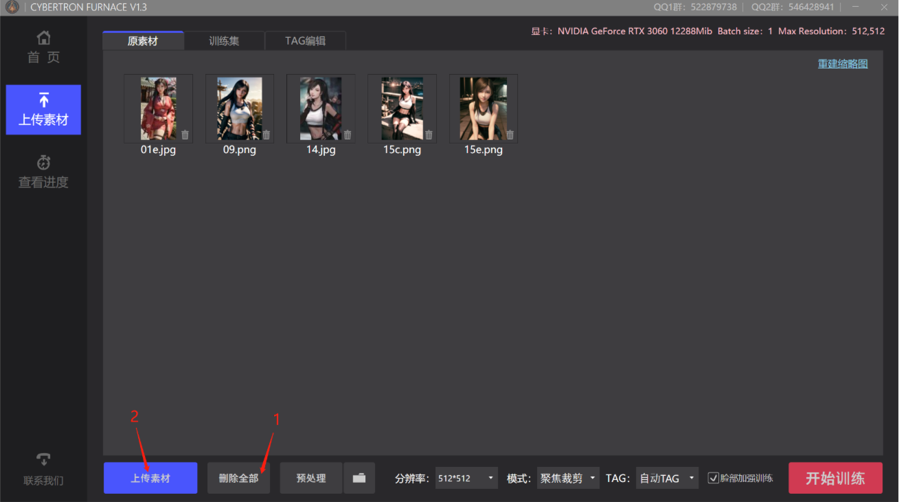The image size is (899, 502).
Task: Click the blue 上传素材 button at bottom
Action: pos(150,478)
